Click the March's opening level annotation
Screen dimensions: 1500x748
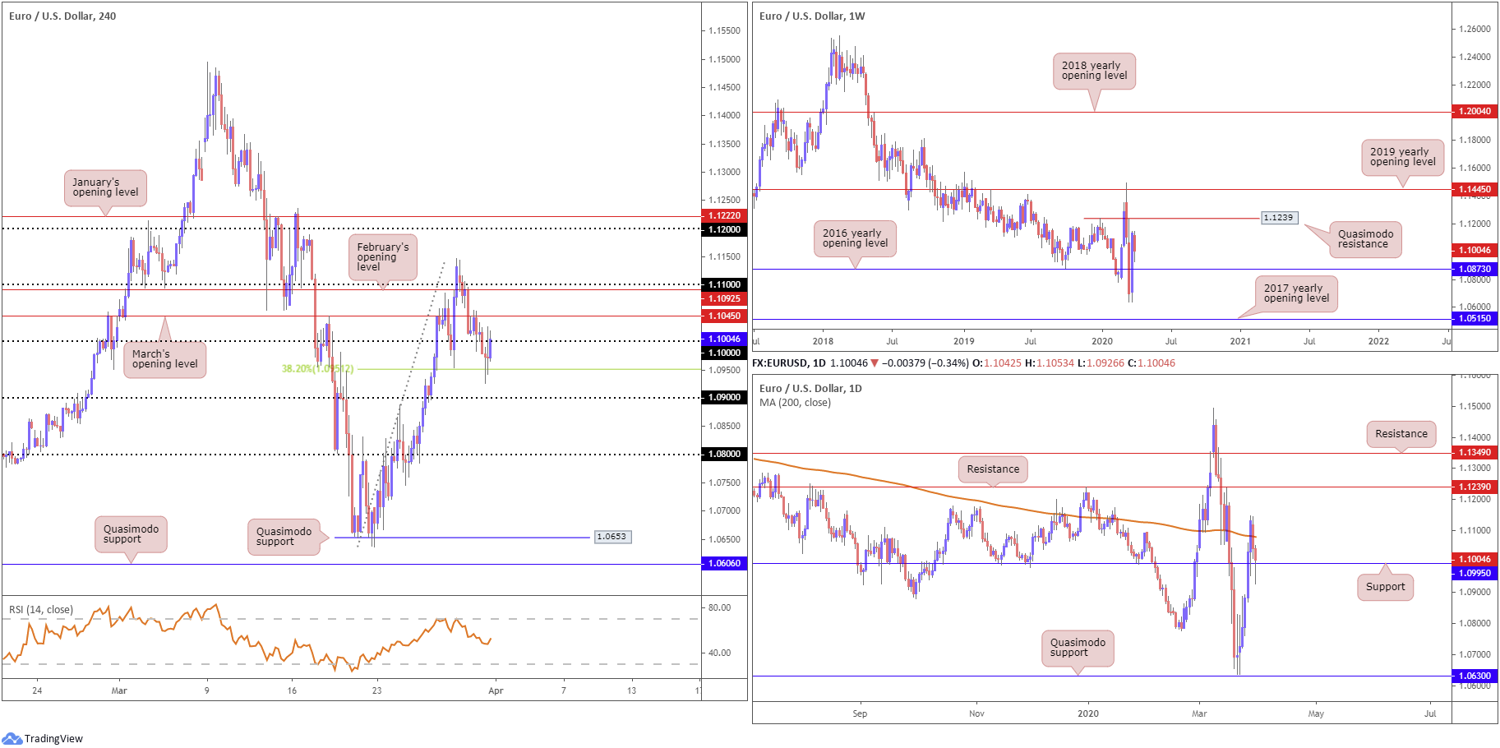164,359
